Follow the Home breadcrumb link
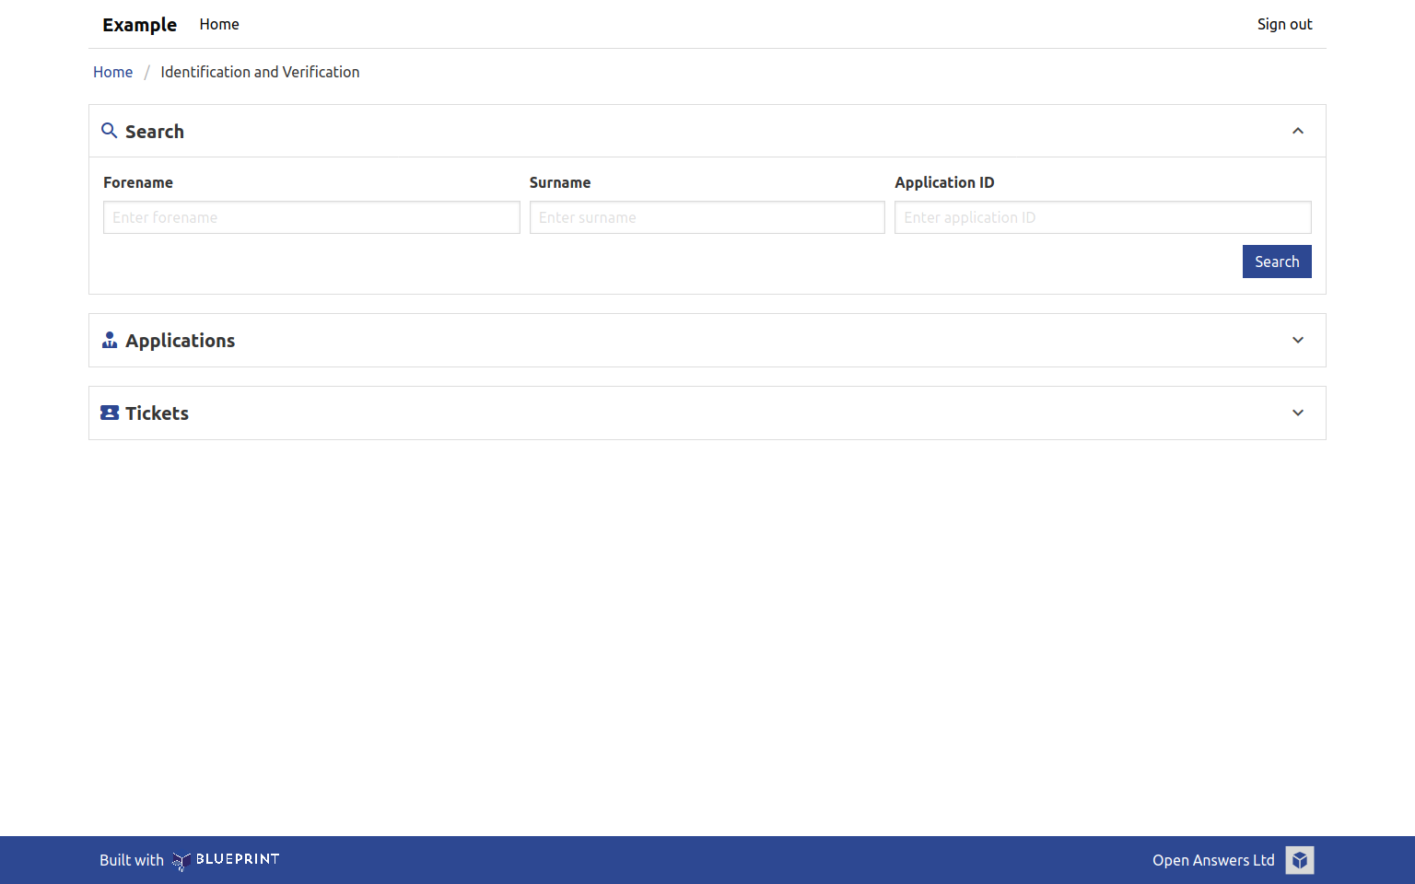This screenshot has width=1415, height=884. [x=112, y=72]
